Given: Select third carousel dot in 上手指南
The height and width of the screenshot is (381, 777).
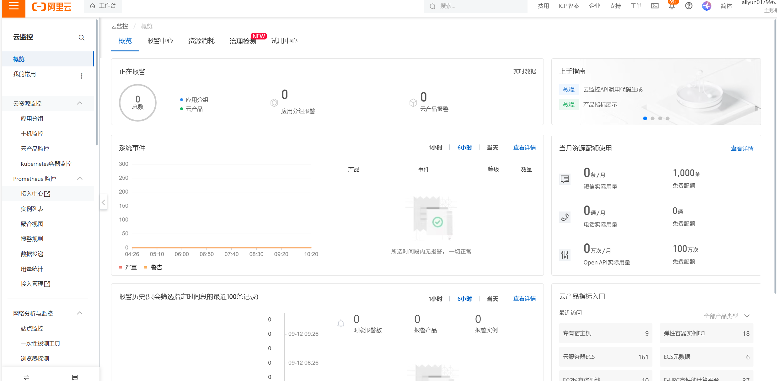Looking at the screenshot, I should (660, 118).
